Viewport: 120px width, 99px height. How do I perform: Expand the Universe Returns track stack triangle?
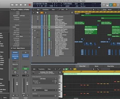pos(35,31)
